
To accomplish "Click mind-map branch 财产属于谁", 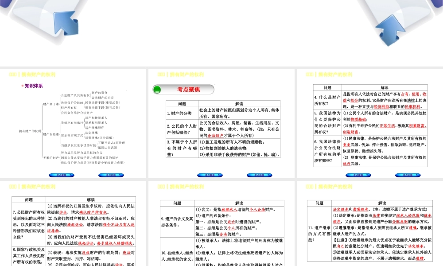I will click(x=51, y=104).
